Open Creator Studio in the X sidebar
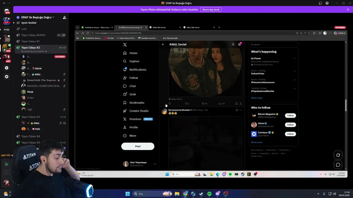This screenshot has width=353, height=198. (x=136, y=111)
